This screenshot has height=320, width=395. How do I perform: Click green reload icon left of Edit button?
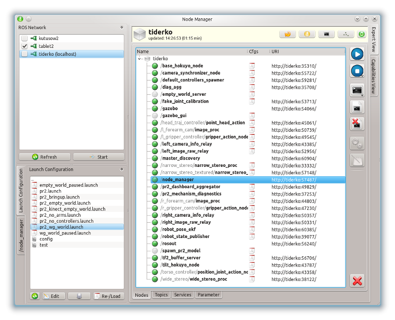pyautogui.click(x=35, y=296)
